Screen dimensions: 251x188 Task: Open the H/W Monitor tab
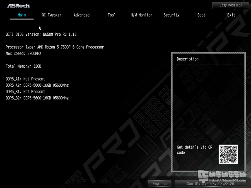point(141,15)
